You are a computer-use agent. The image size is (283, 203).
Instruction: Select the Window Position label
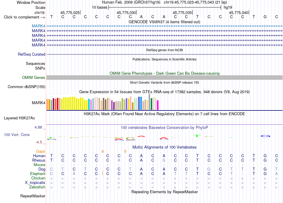coord(31,2)
